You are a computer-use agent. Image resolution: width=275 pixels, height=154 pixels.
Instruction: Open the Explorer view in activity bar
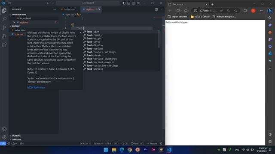[x=4, y=10]
